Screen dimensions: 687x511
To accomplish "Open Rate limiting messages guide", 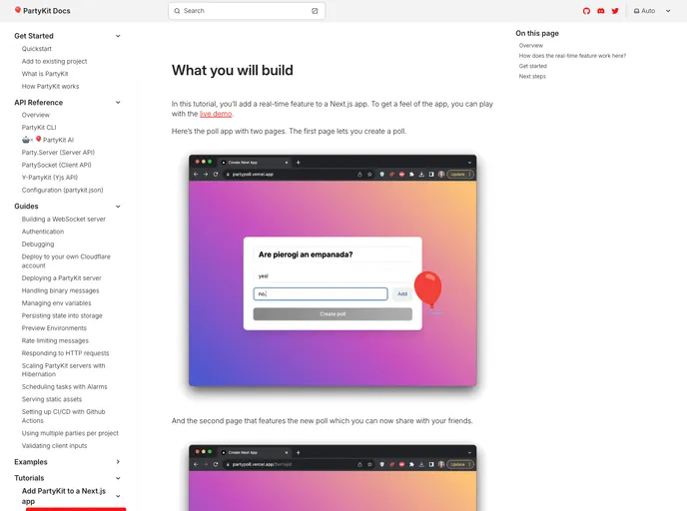I will [x=55, y=340].
